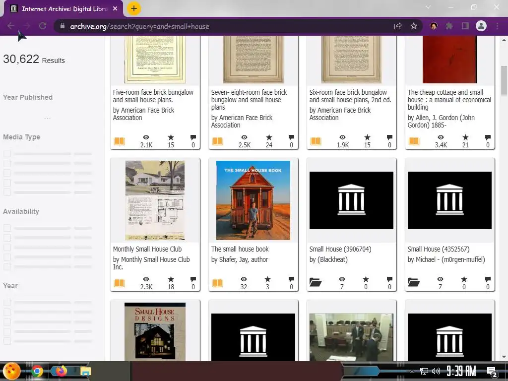Open Six-room face brick bungalow 2nd ed. title

coord(350,96)
